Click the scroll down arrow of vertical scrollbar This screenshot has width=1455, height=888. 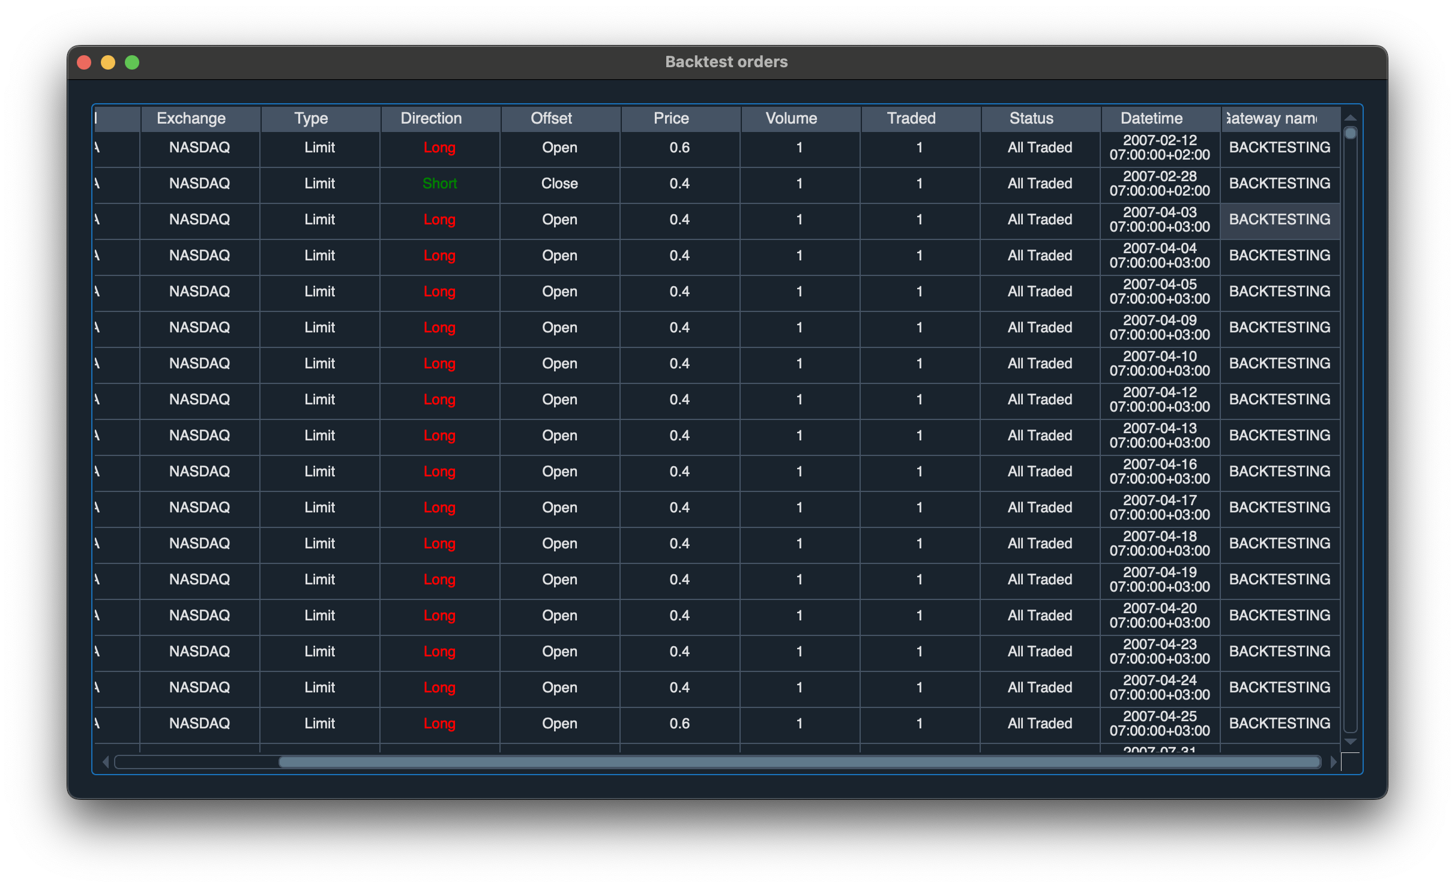point(1350,742)
